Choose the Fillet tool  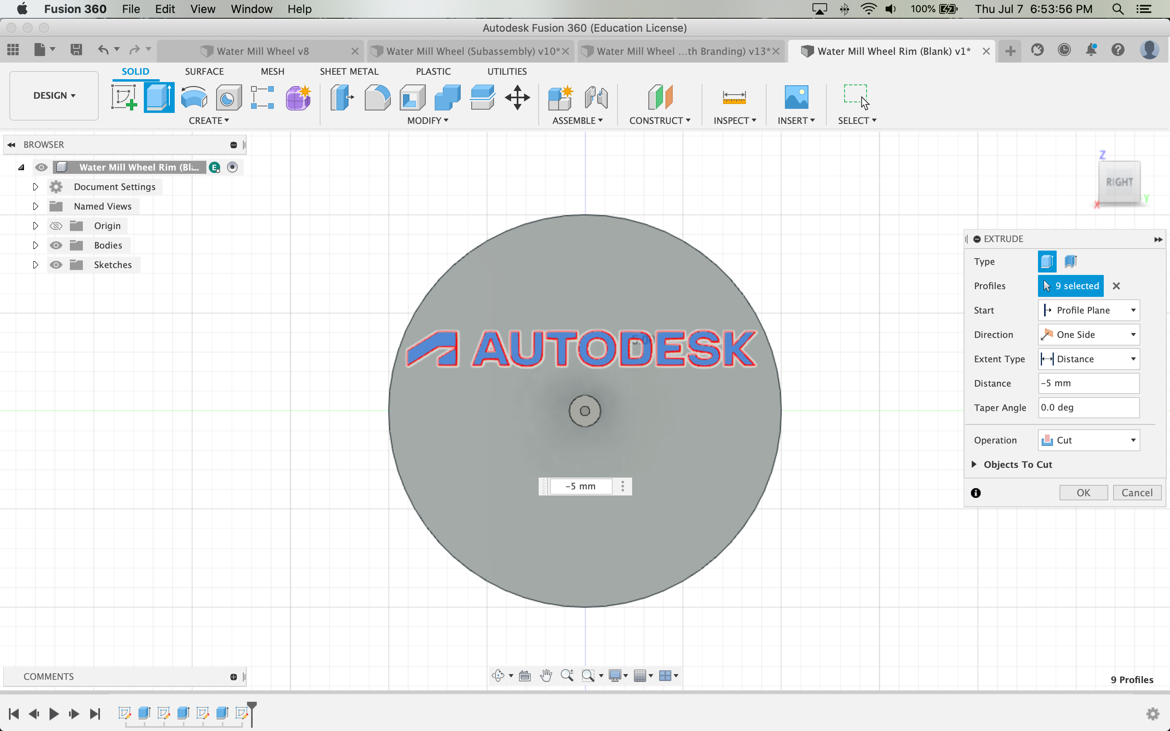[377, 97]
